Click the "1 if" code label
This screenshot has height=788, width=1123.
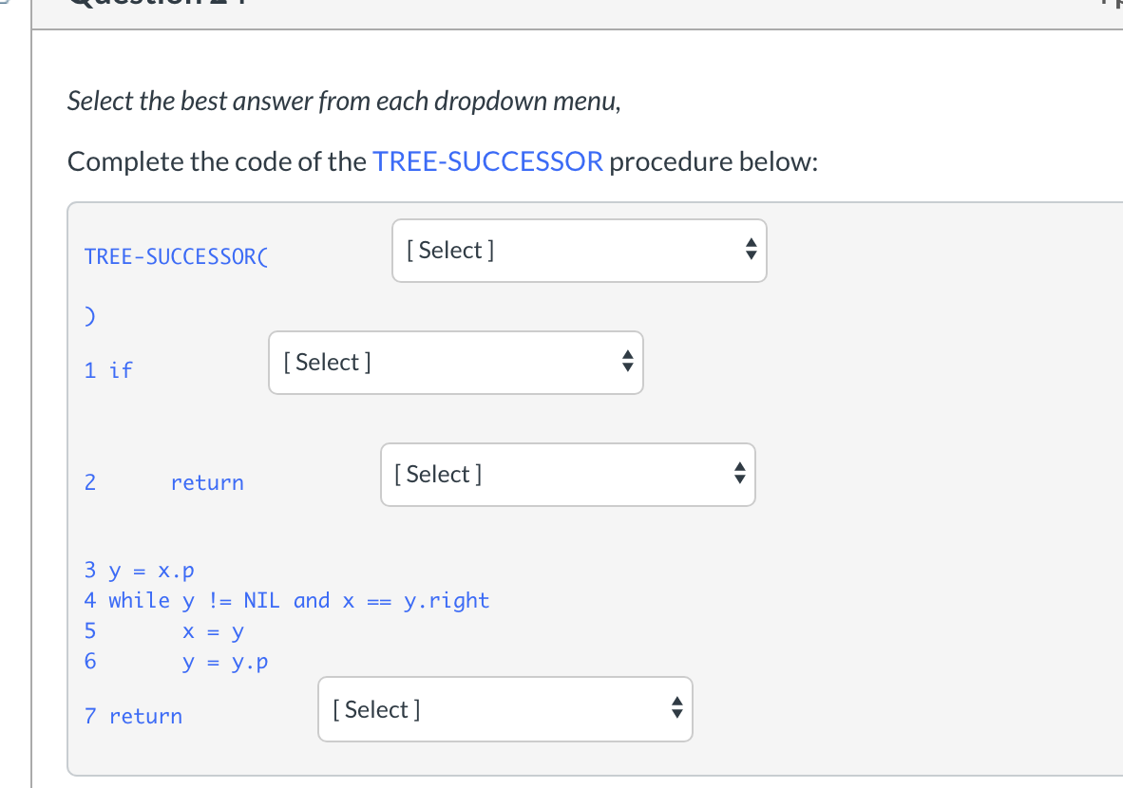pos(107,369)
